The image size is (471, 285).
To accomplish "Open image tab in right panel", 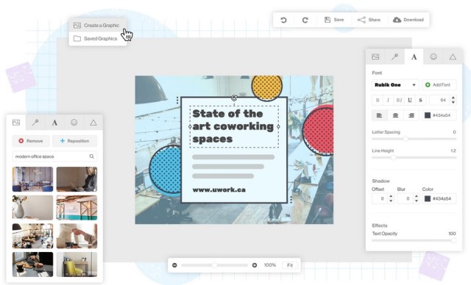I will click(375, 57).
